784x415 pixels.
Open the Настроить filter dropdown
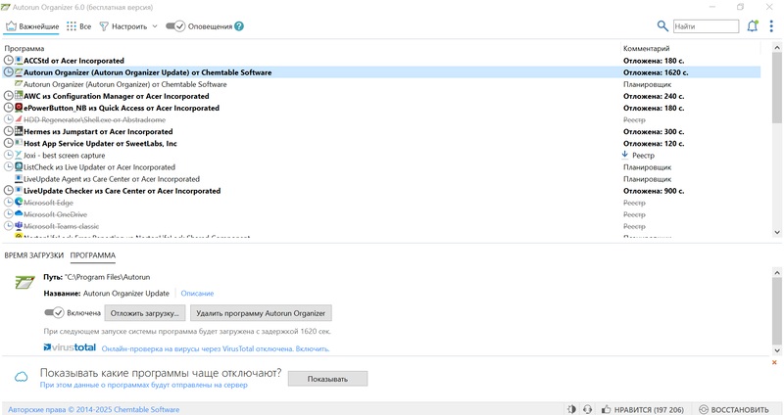127,26
